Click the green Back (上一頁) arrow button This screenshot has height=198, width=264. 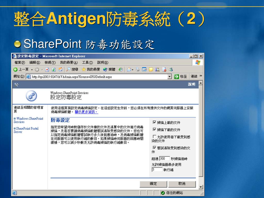click(15, 70)
